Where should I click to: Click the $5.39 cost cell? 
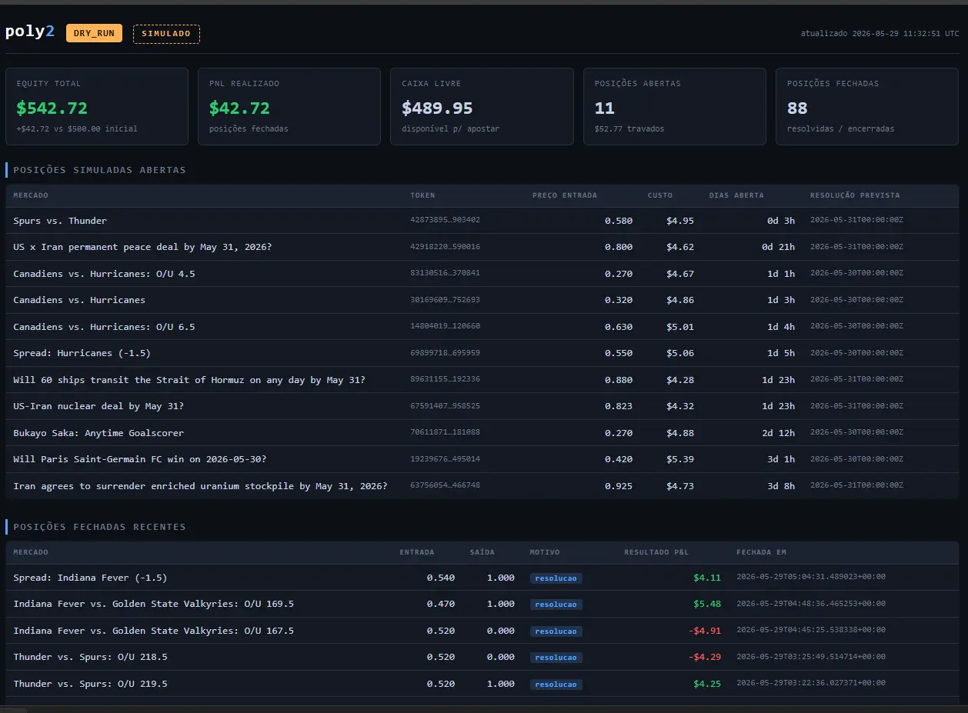680,459
